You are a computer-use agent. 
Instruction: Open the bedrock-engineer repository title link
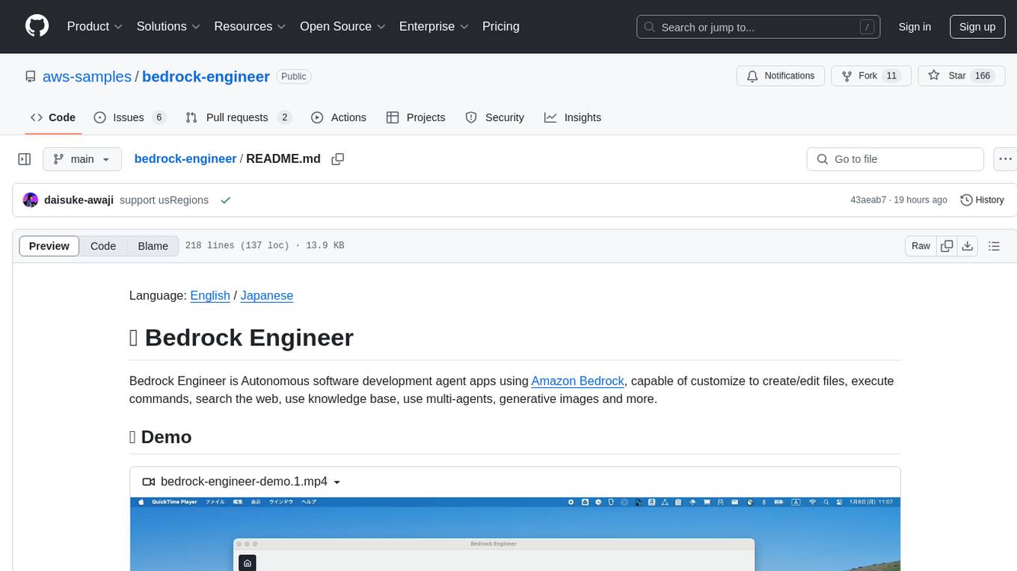(206, 76)
